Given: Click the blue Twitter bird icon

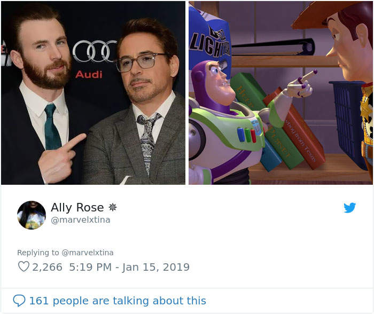Looking at the screenshot, I should coord(349,207).
